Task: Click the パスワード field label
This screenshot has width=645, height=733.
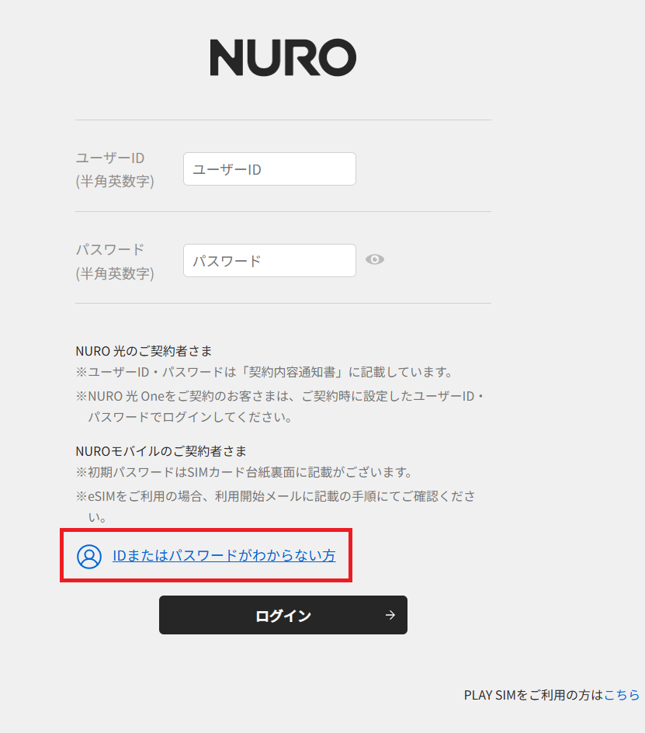Action: coord(110,249)
